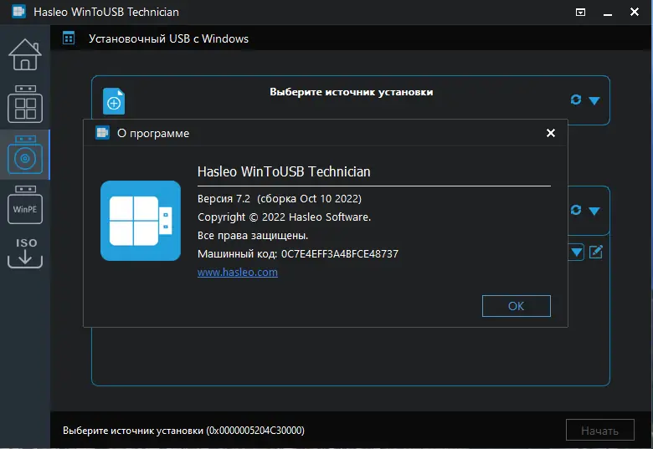Open the title bar menu dropdown

tap(581, 13)
